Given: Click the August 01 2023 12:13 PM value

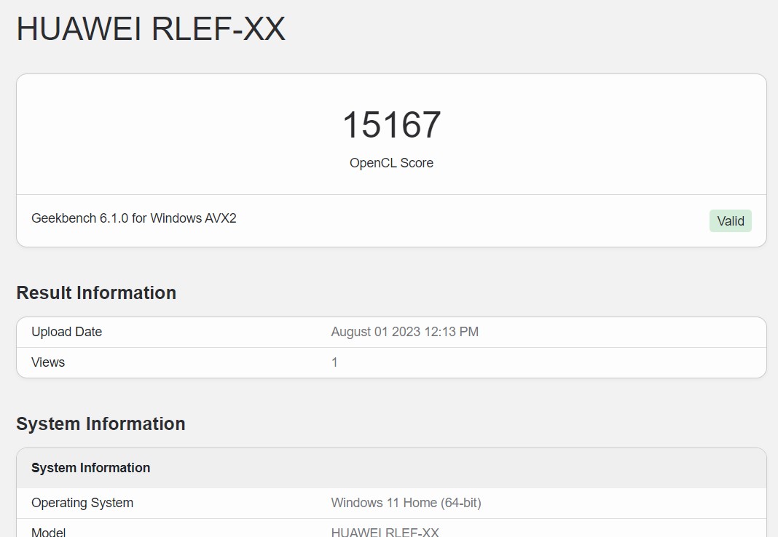Looking at the screenshot, I should click(405, 332).
